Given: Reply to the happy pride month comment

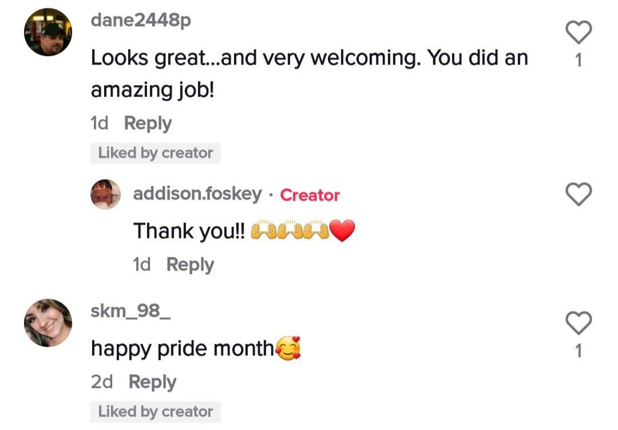Looking at the screenshot, I should (152, 382).
